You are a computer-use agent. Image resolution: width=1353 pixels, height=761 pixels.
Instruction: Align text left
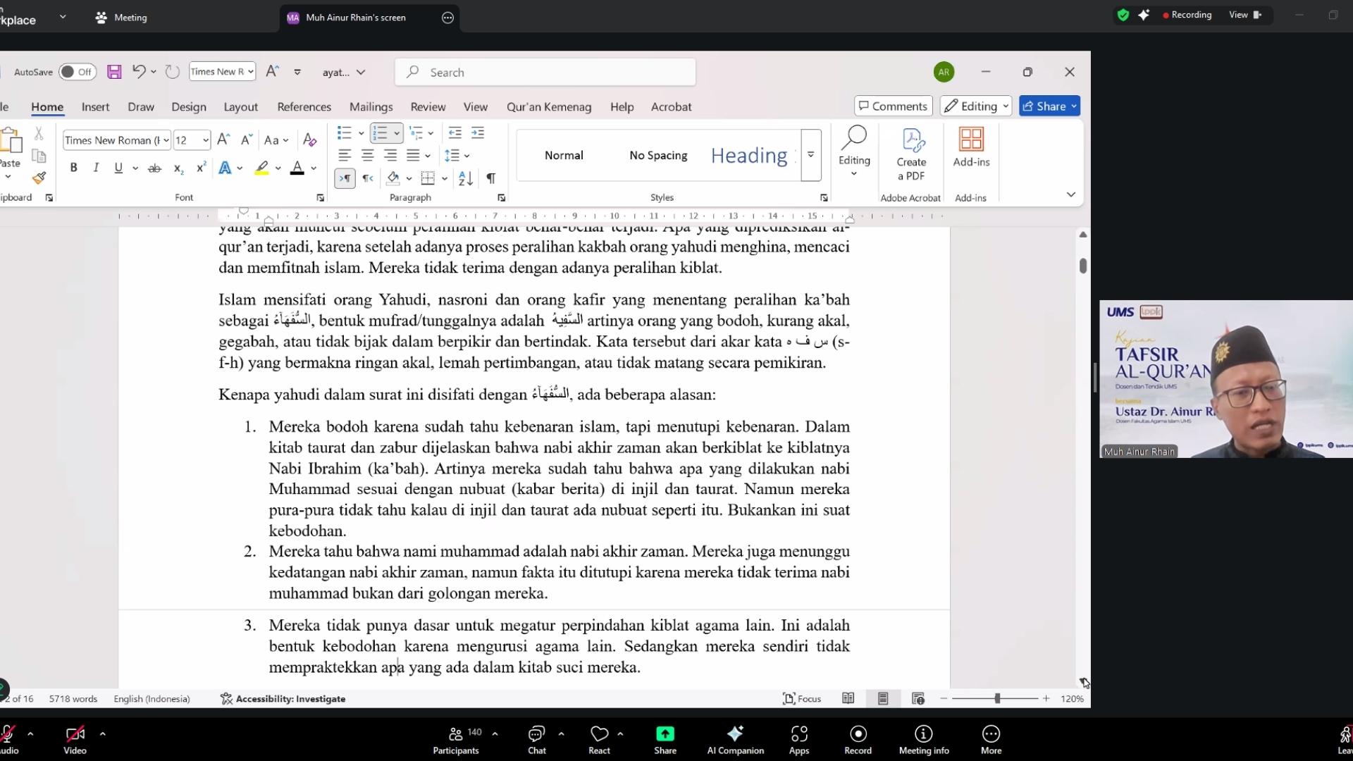(x=344, y=155)
